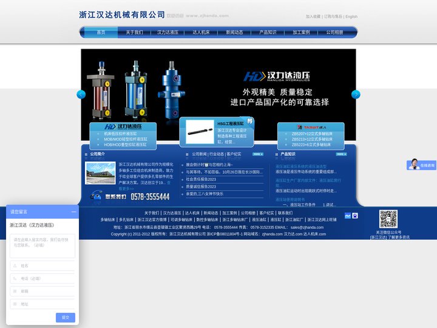Click the HSG工程液压缸 product thumbnail
Image resolution: width=437 pixels, height=328 pixels.
200,132
